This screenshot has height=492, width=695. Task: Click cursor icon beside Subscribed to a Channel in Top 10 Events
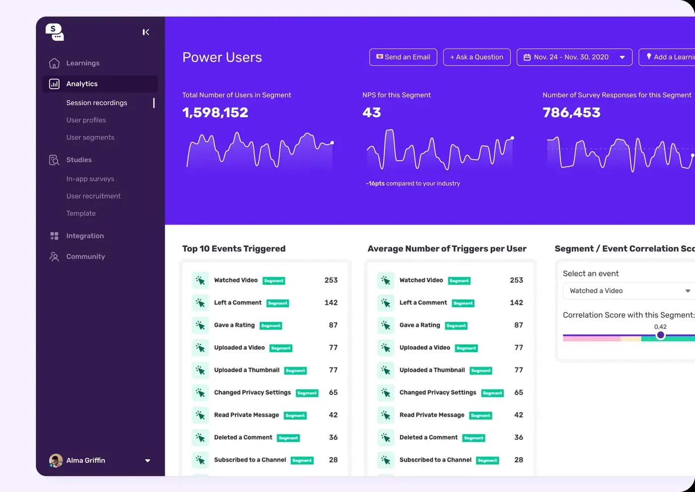(x=201, y=460)
